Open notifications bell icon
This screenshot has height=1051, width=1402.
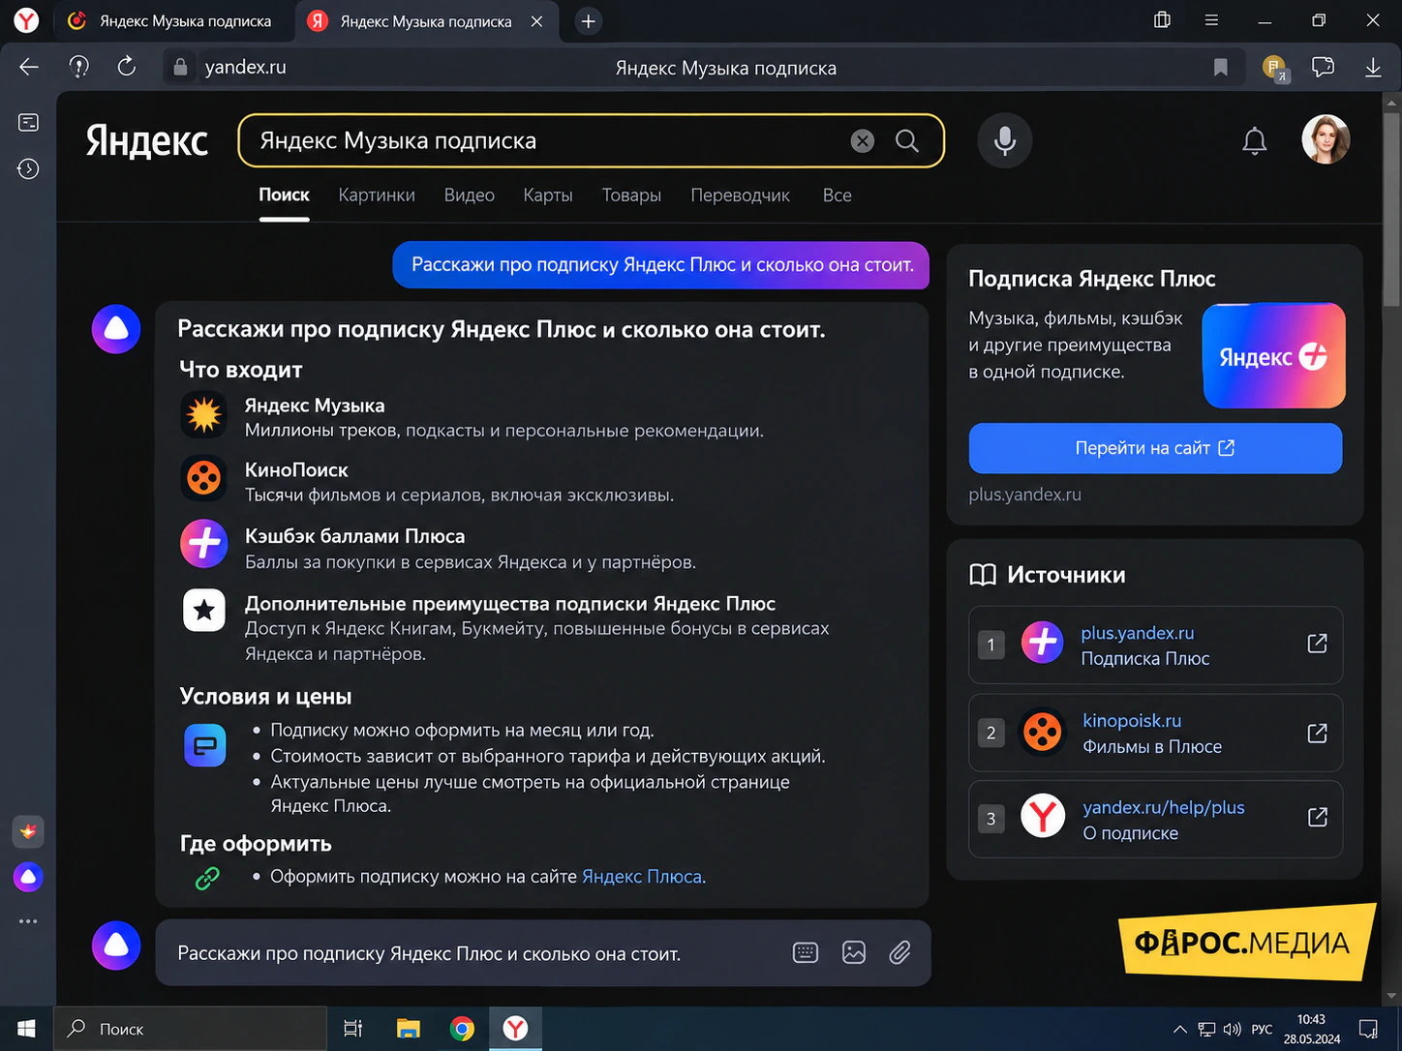pyautogui.click(x=1255, y=141)
